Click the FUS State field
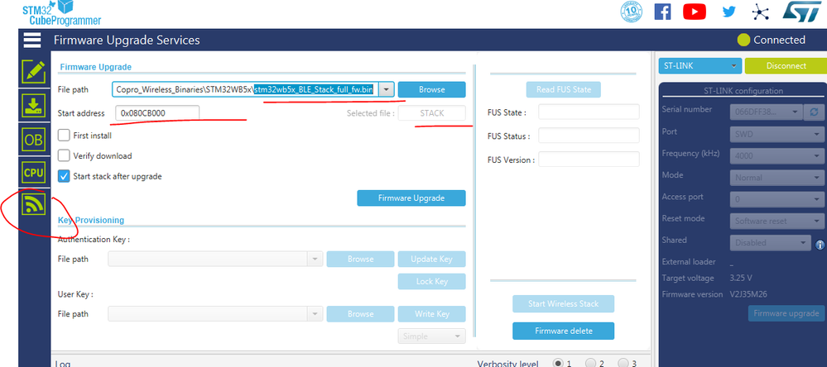827x367 pixels. point(589,112)
